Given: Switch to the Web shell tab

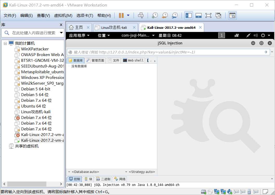Looking at the screenshot, I should click(x=133, y=60).
